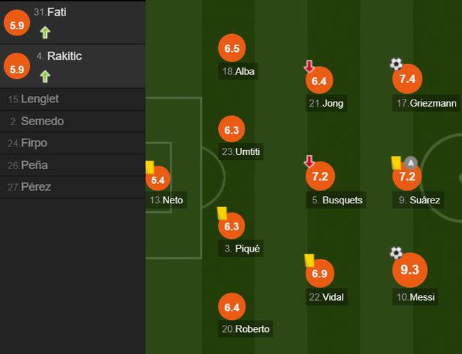This screenshot has width=462, height=354.
Task: Select Semedo in the bench list
Action: pyautogui.click(x=42, y=122)
